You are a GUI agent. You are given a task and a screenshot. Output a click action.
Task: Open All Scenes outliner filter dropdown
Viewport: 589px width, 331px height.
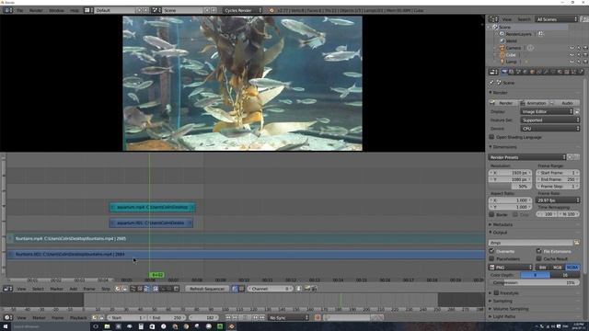coord(557,19)
